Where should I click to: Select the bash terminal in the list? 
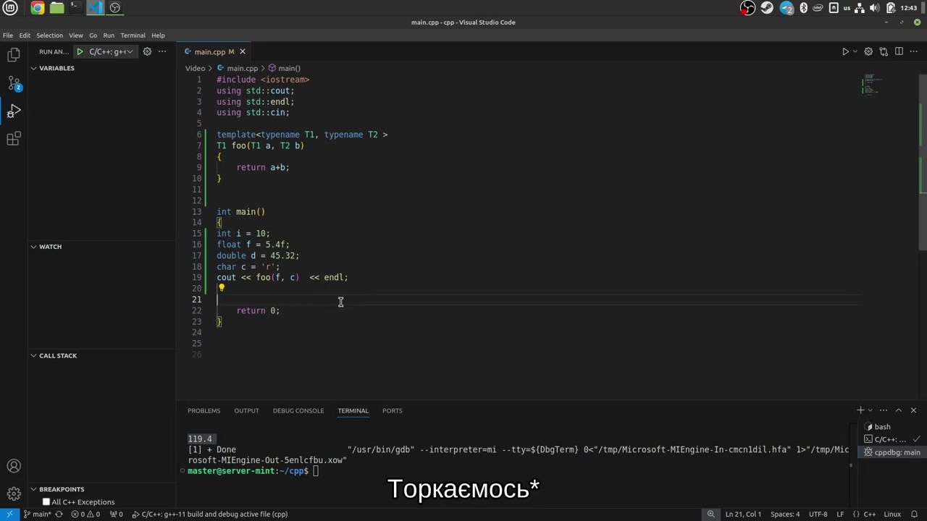(881, 427)
